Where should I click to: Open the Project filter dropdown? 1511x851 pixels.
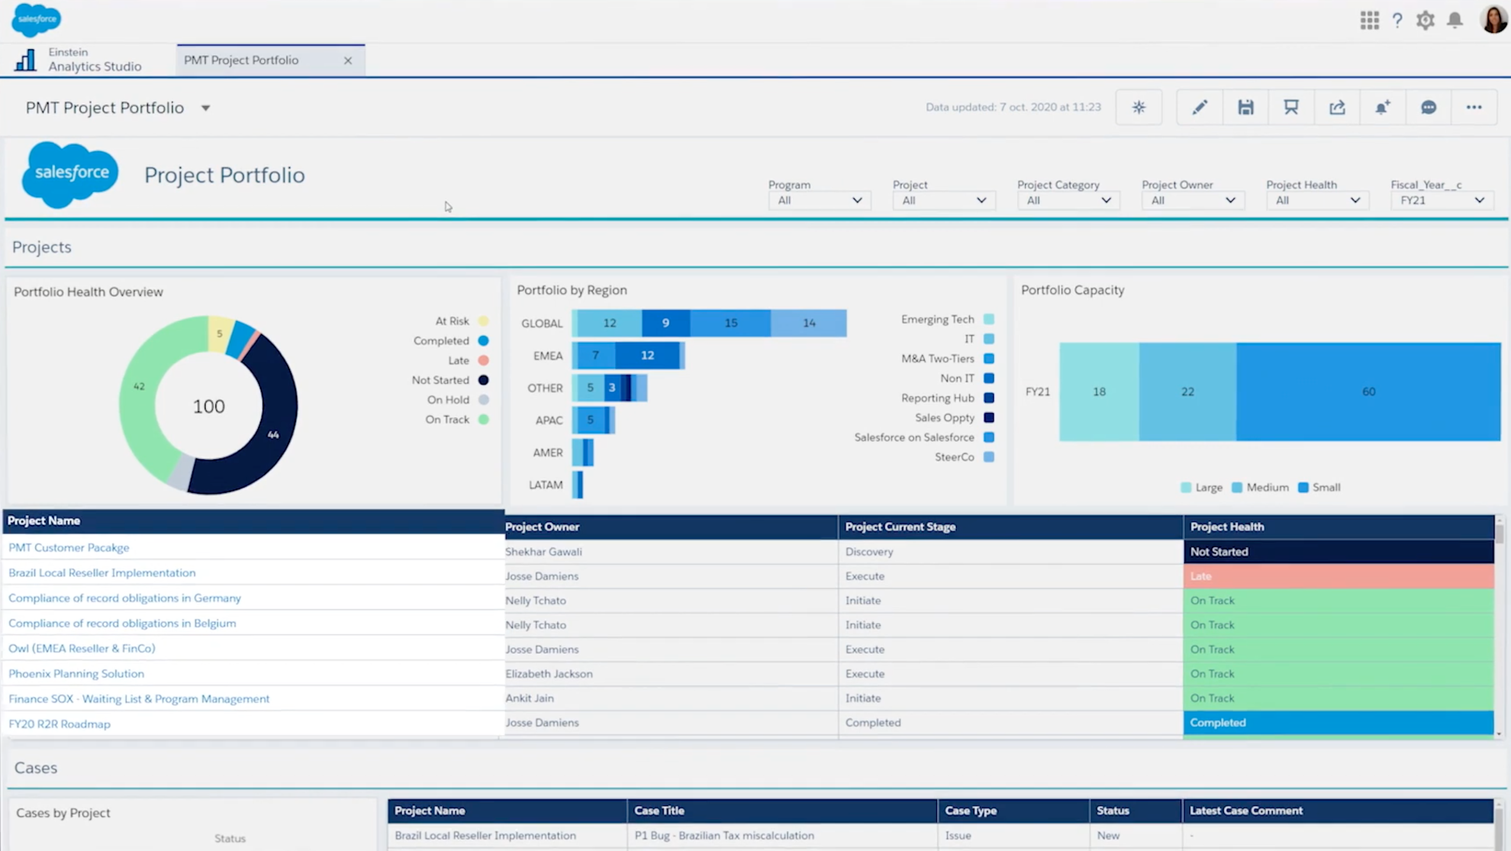coord(944,201)
